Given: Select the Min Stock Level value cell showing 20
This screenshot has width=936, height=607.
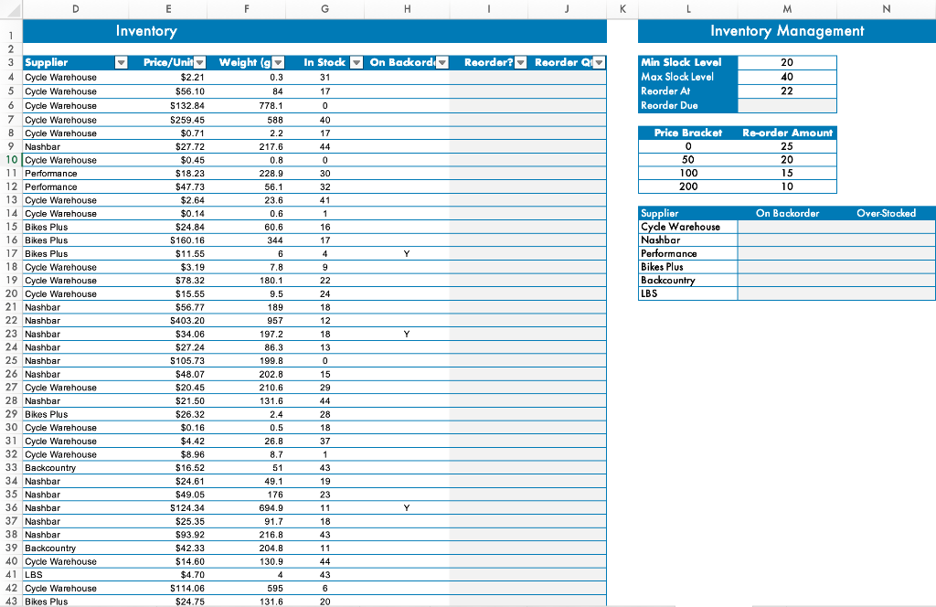Looking at the screenshot, I should tap(788, 64).
